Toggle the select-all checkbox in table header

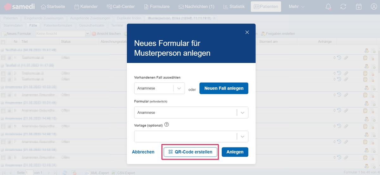pyautogui.click(x=3, y=42)
